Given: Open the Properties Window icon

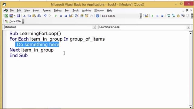Looking at the screenshot, I should coord(82,16).
